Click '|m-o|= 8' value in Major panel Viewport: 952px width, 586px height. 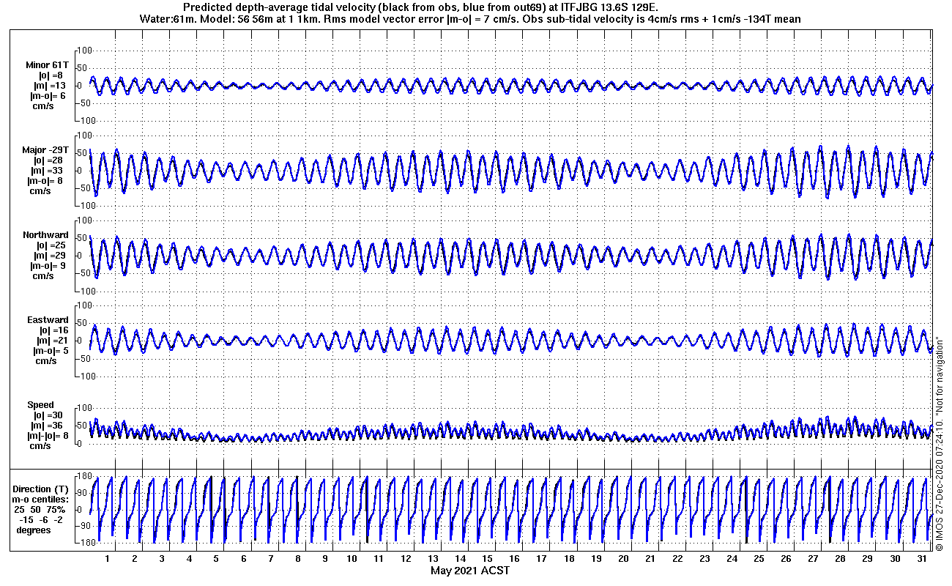[x=46, y=181]
